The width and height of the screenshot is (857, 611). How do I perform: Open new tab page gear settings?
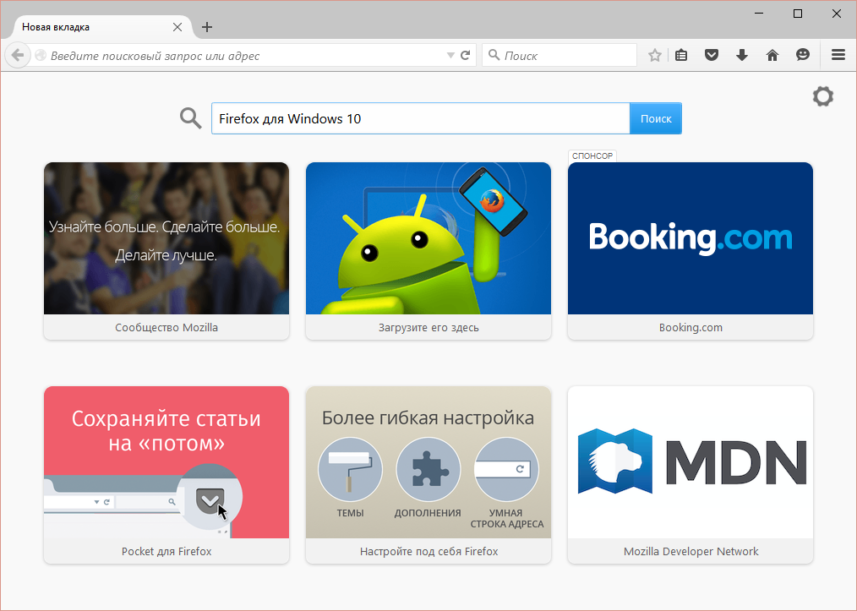[x=822, y=96]
